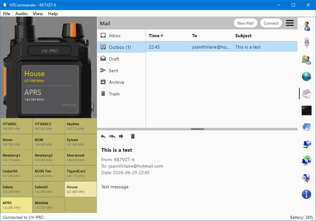Click the GPS Lock indicator on radio screen
This screenshot has width=316, height=221.
tap(69, 105)
